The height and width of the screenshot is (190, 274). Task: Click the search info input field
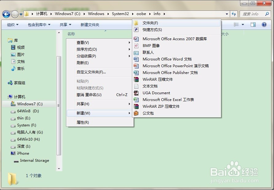pos(253,14)
